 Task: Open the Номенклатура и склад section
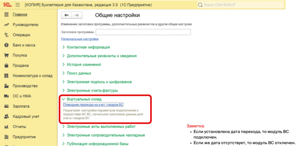(x=32, y=76)
